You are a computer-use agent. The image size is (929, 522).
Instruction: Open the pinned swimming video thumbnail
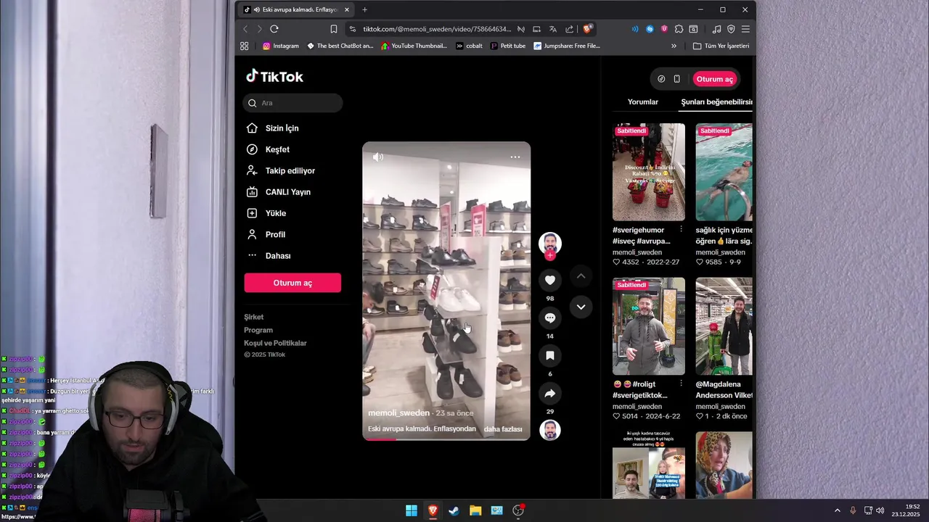tap(724, 172)
